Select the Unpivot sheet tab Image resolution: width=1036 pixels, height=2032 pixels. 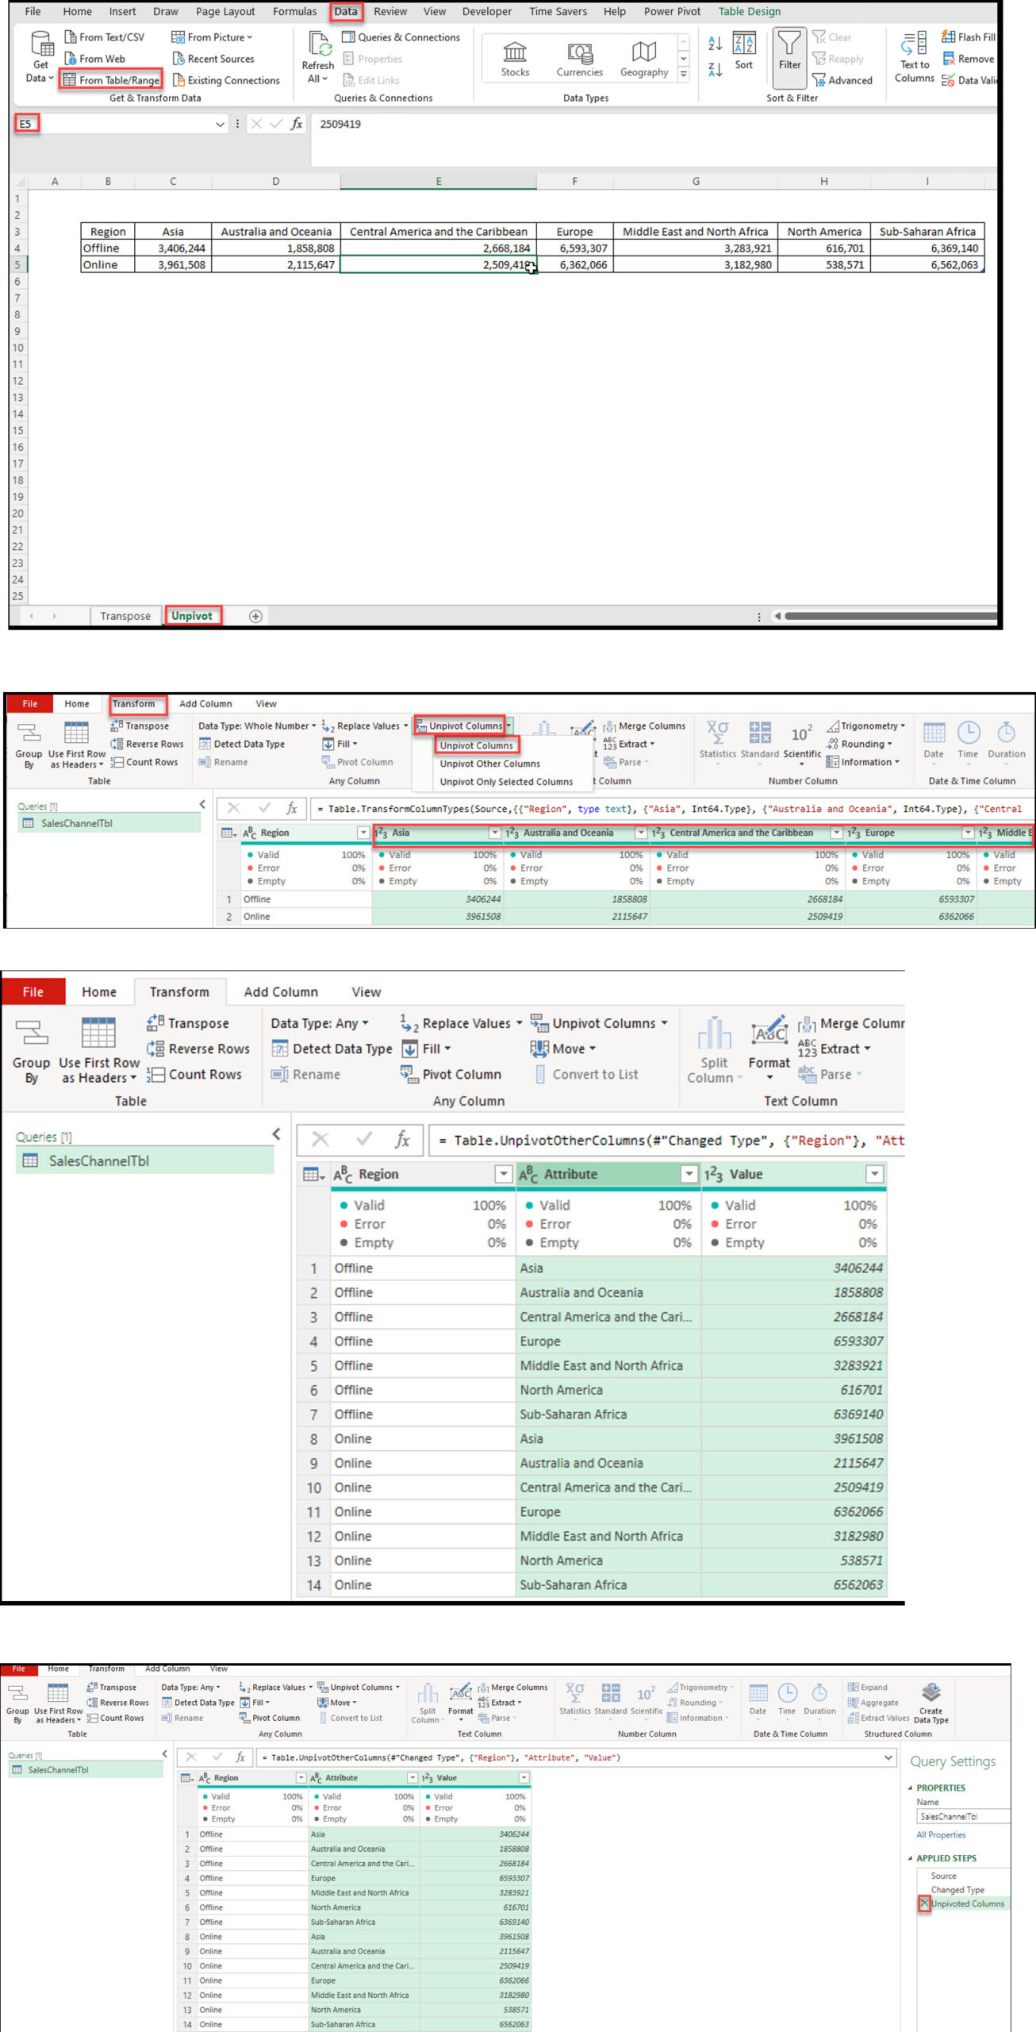(192, 616)
